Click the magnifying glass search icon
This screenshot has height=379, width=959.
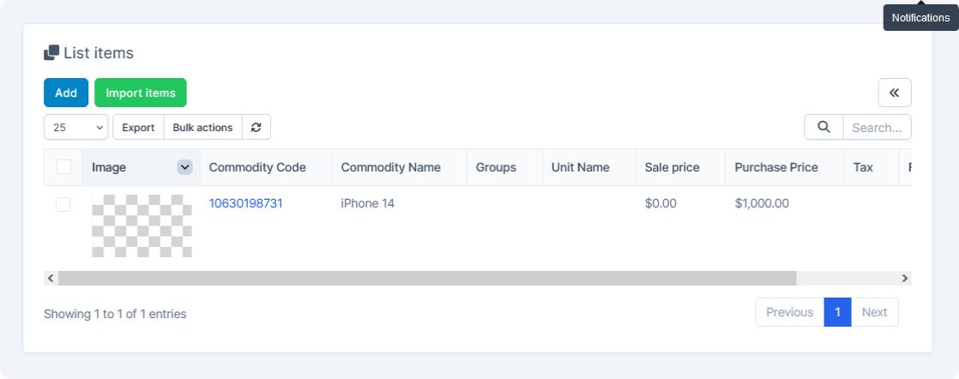(823, 127)
